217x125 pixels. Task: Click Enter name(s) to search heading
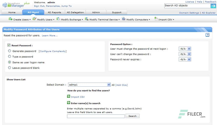86,103
